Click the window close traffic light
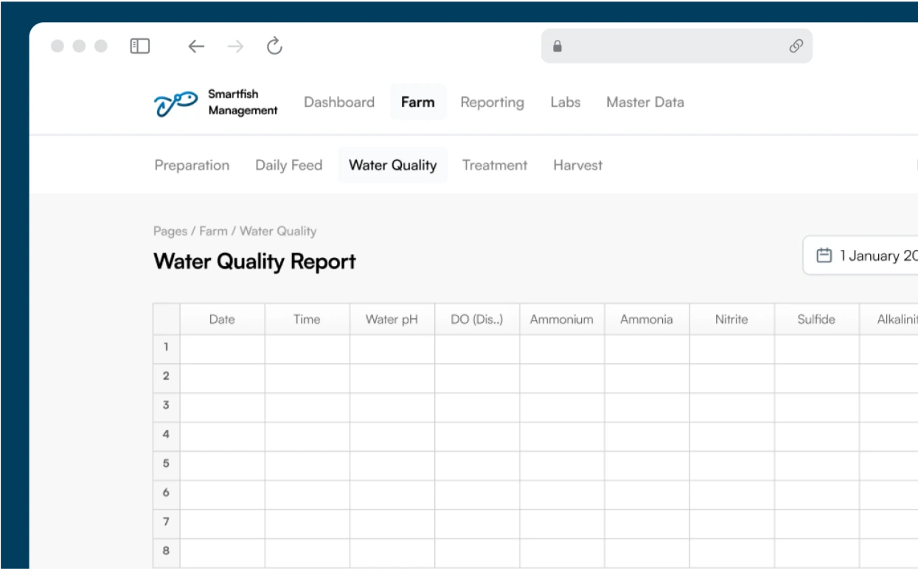The image size is (918, 569). click(58, 46)
